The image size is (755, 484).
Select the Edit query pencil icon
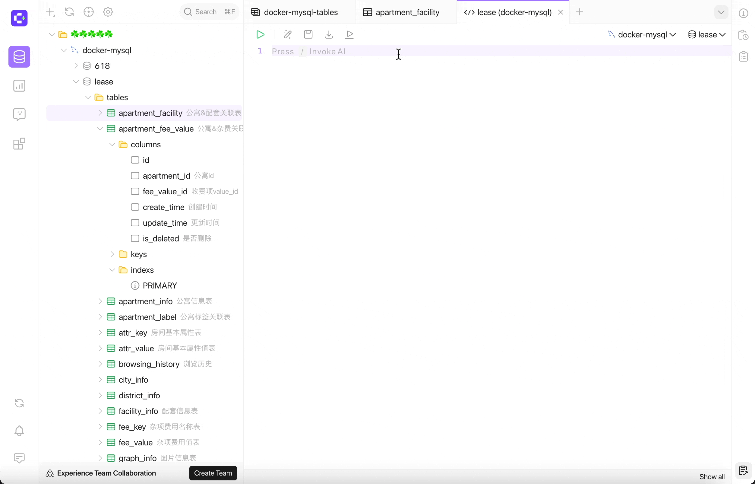coord(287,35)
